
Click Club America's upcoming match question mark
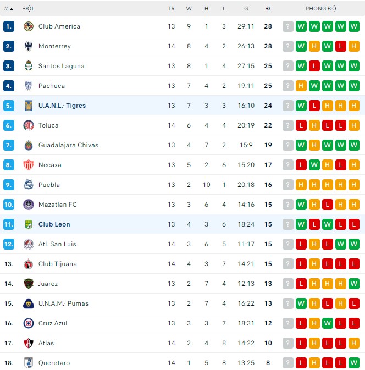click(x=288, y=26)
